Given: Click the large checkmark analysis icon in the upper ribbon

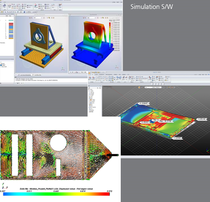Looking at the screenshot, I should click(x=36, y=6).
